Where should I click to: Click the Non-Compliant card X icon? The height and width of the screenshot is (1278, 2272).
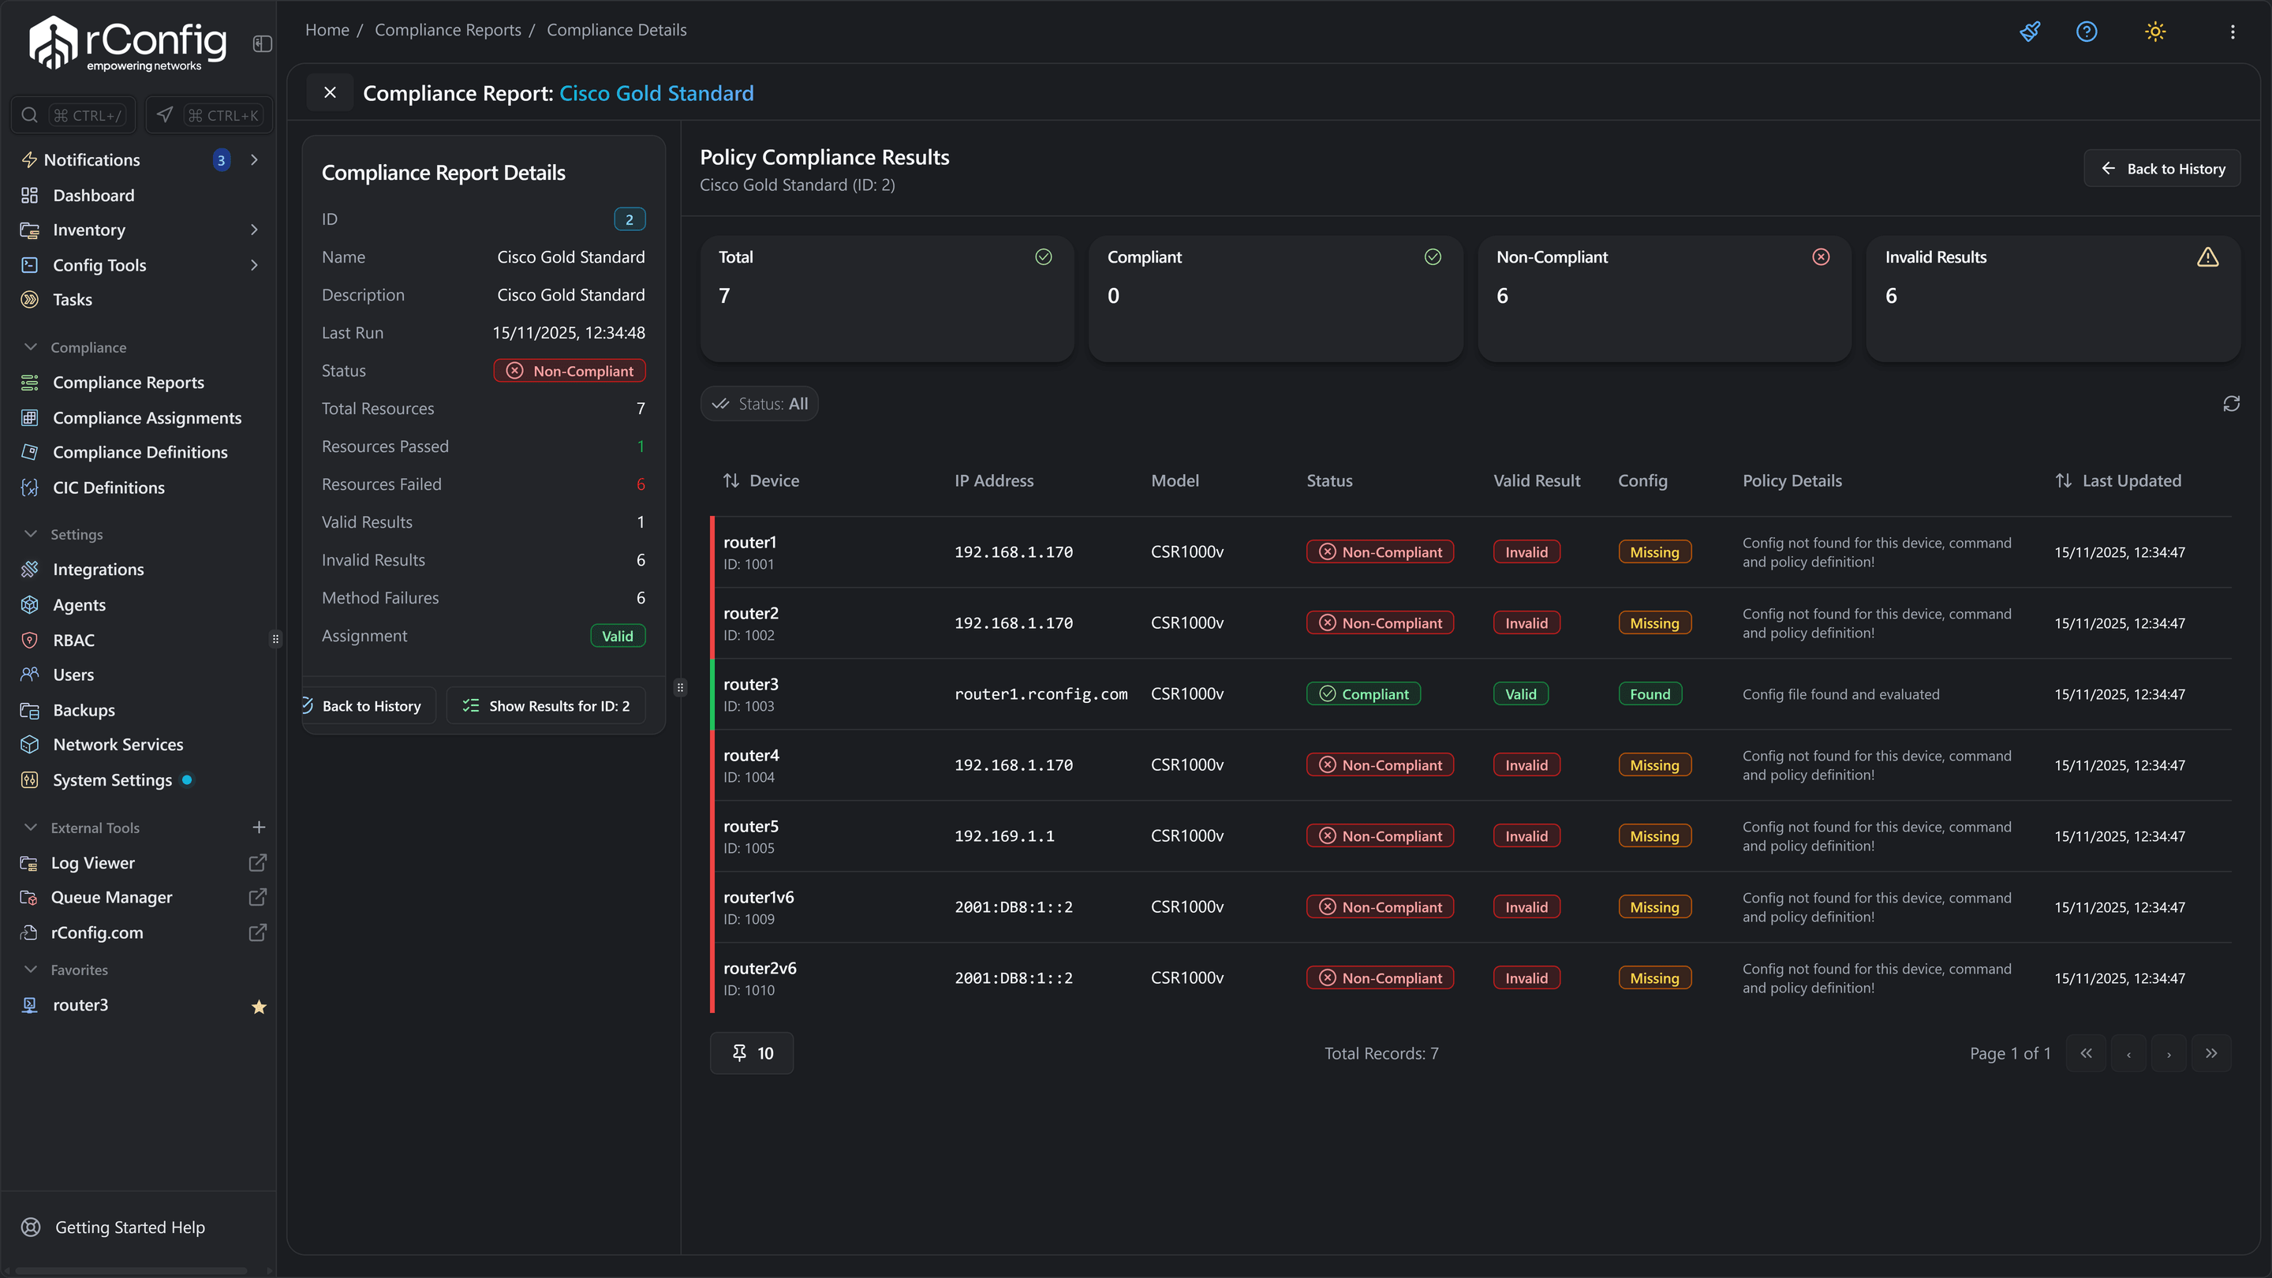(1821, 256)
